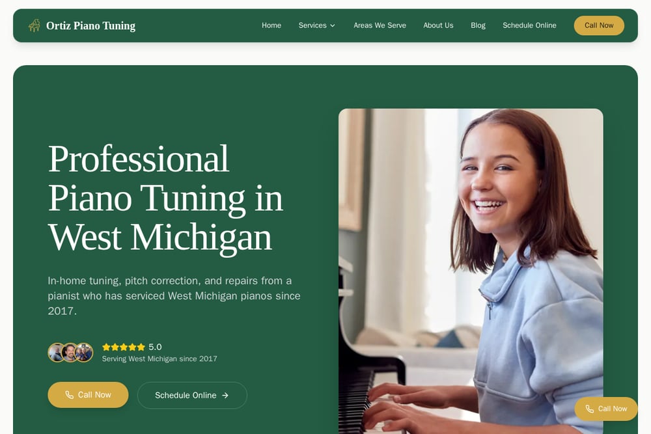Image resolution: width=651 pixels, height=434 pixels.
Task: Click the first reviewer avatar photo
Action: [x=55, y=353]
